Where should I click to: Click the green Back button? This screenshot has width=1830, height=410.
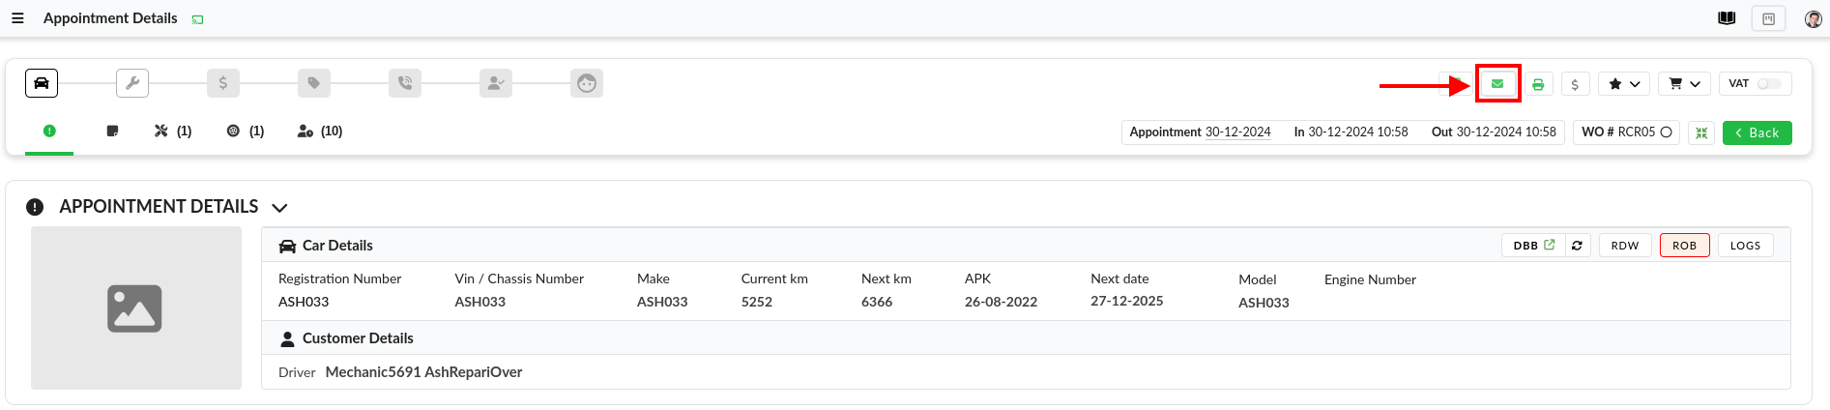point(1757,132)
